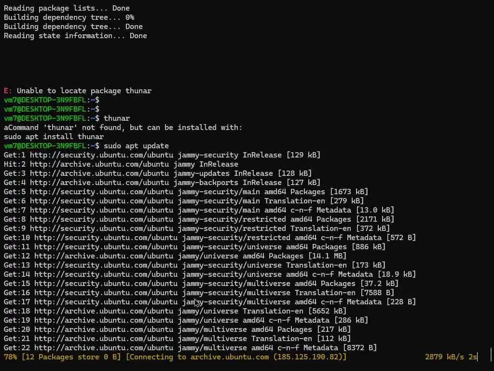Click the 'Connecting to archive.ubuntu.com' status text
This screenshot has width=494, height=371.
[236, 357]
